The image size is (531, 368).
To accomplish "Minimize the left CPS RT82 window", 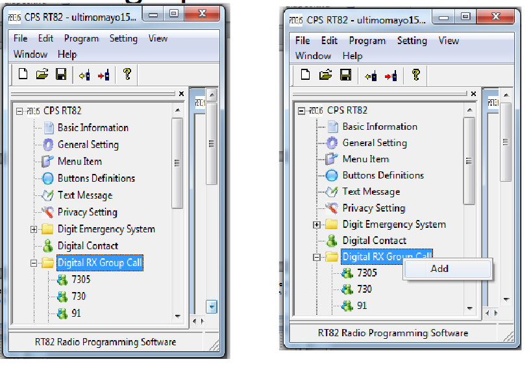I will coord(153,14).
